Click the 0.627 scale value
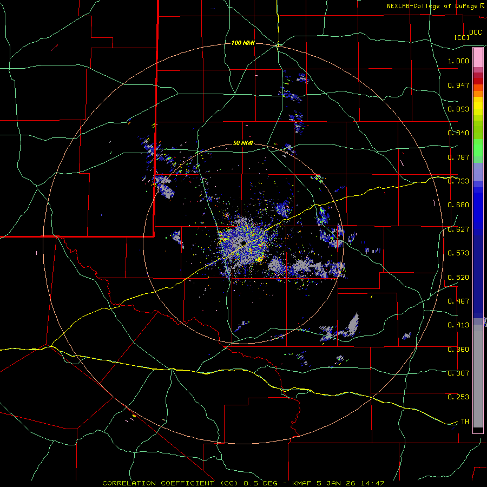The image size is (487, 487). (x=458, y=229)
